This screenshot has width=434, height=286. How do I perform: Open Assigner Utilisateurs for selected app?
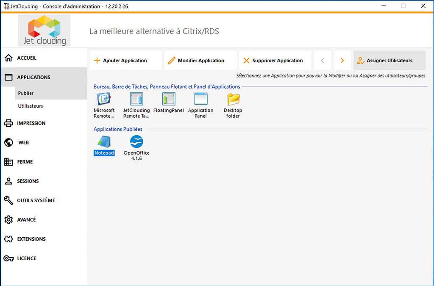click(x=389, y=61)
